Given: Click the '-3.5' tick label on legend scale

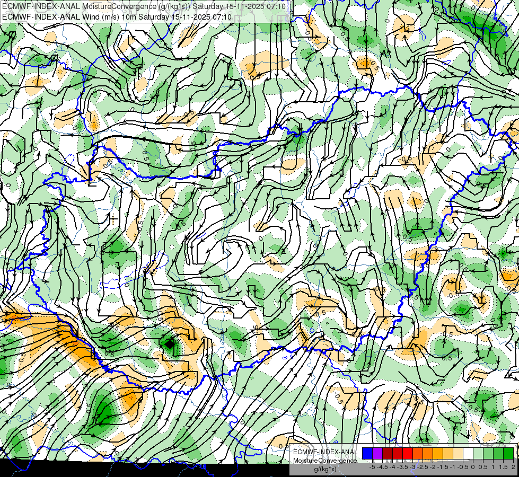Looking at the screenshot, I should click(x=403, y=467).
